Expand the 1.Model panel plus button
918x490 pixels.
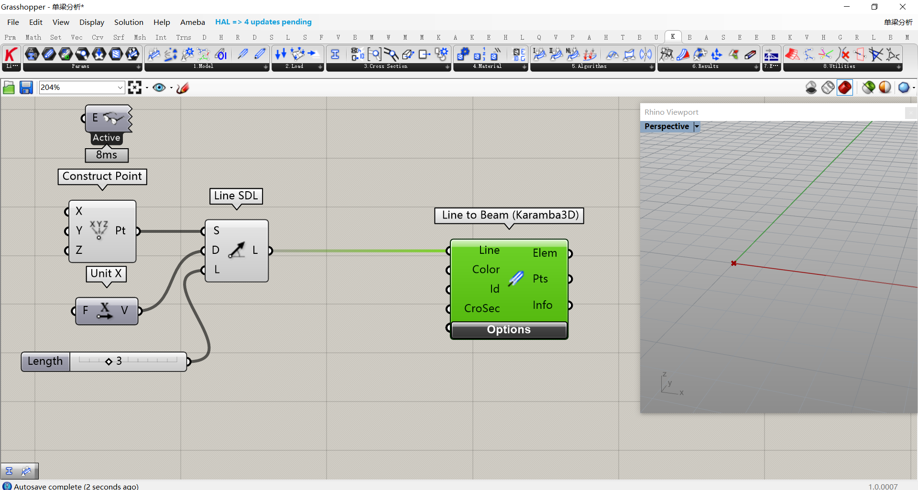click(x=266, y=67)
